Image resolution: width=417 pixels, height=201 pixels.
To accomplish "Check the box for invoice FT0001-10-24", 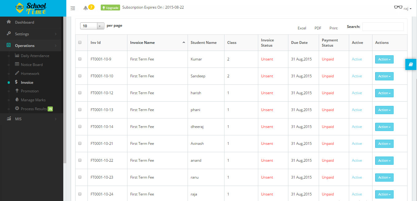I will pos(80,194).
